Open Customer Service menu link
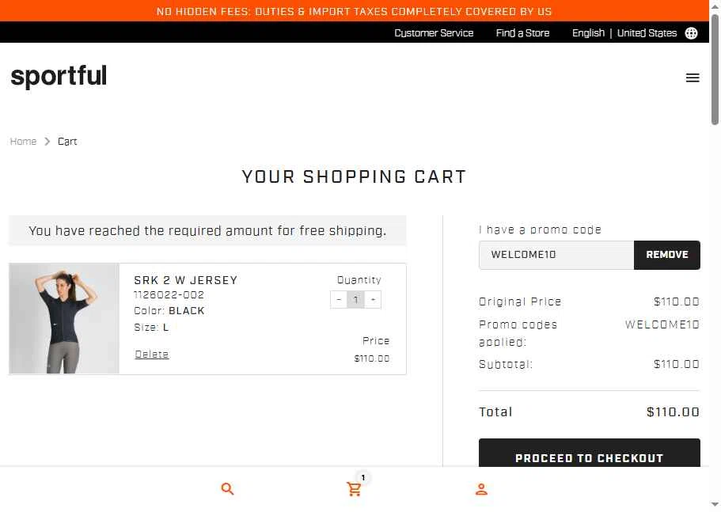Viewport: 721px width, 512px height. (x=434, y=33)
